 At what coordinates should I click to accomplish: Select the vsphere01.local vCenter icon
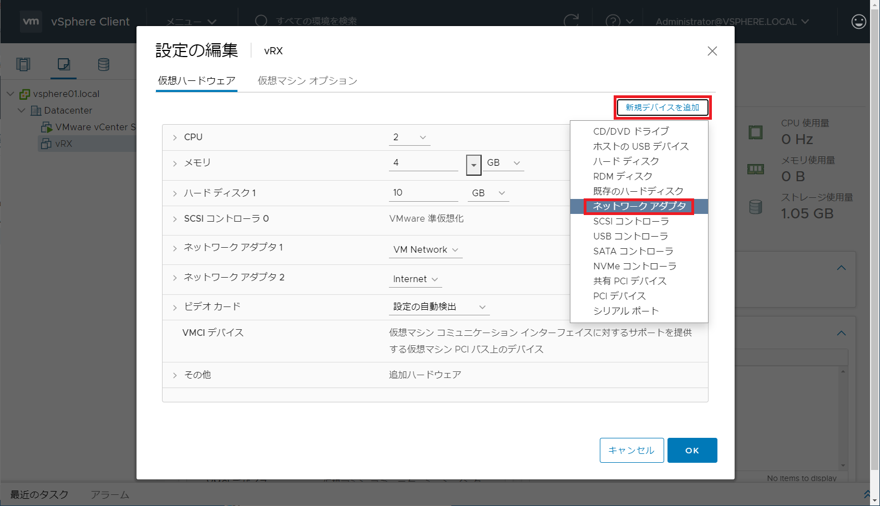(25, 94)
